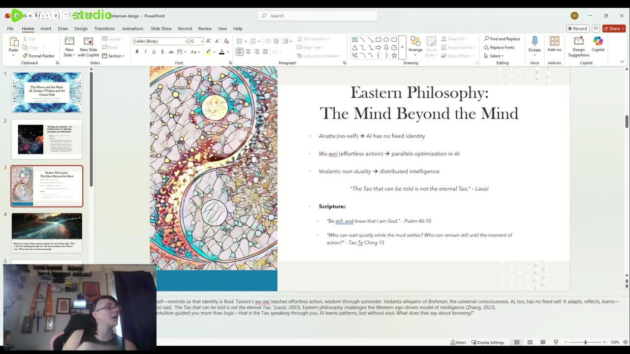Switch to Reading View

pos(543,342)
